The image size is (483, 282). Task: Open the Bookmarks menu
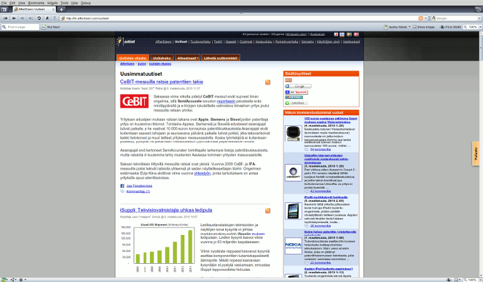click(x=36, y=3)
